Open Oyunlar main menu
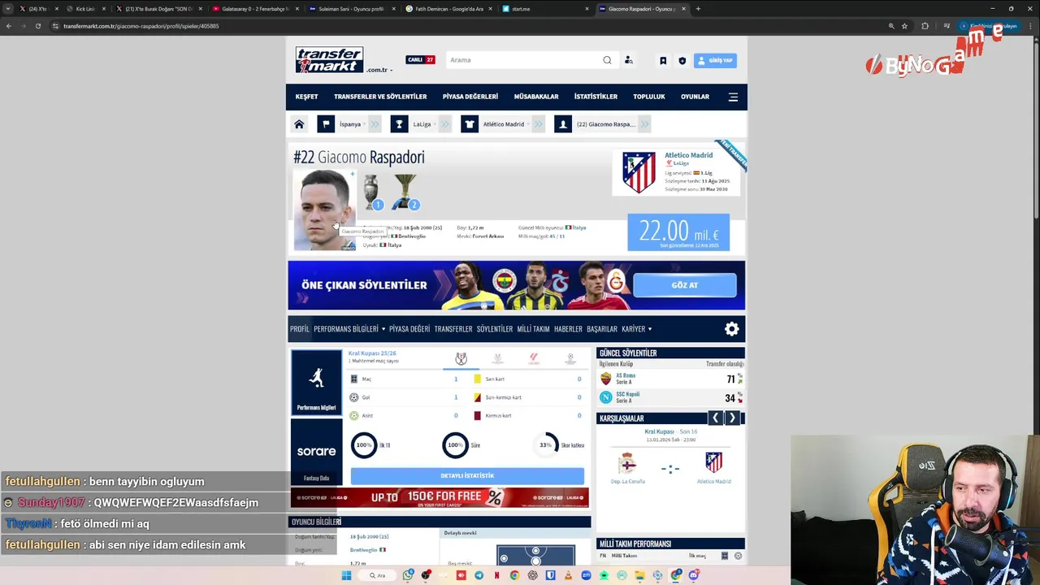This screenshot has height=585, width=1040. point(695,97)
